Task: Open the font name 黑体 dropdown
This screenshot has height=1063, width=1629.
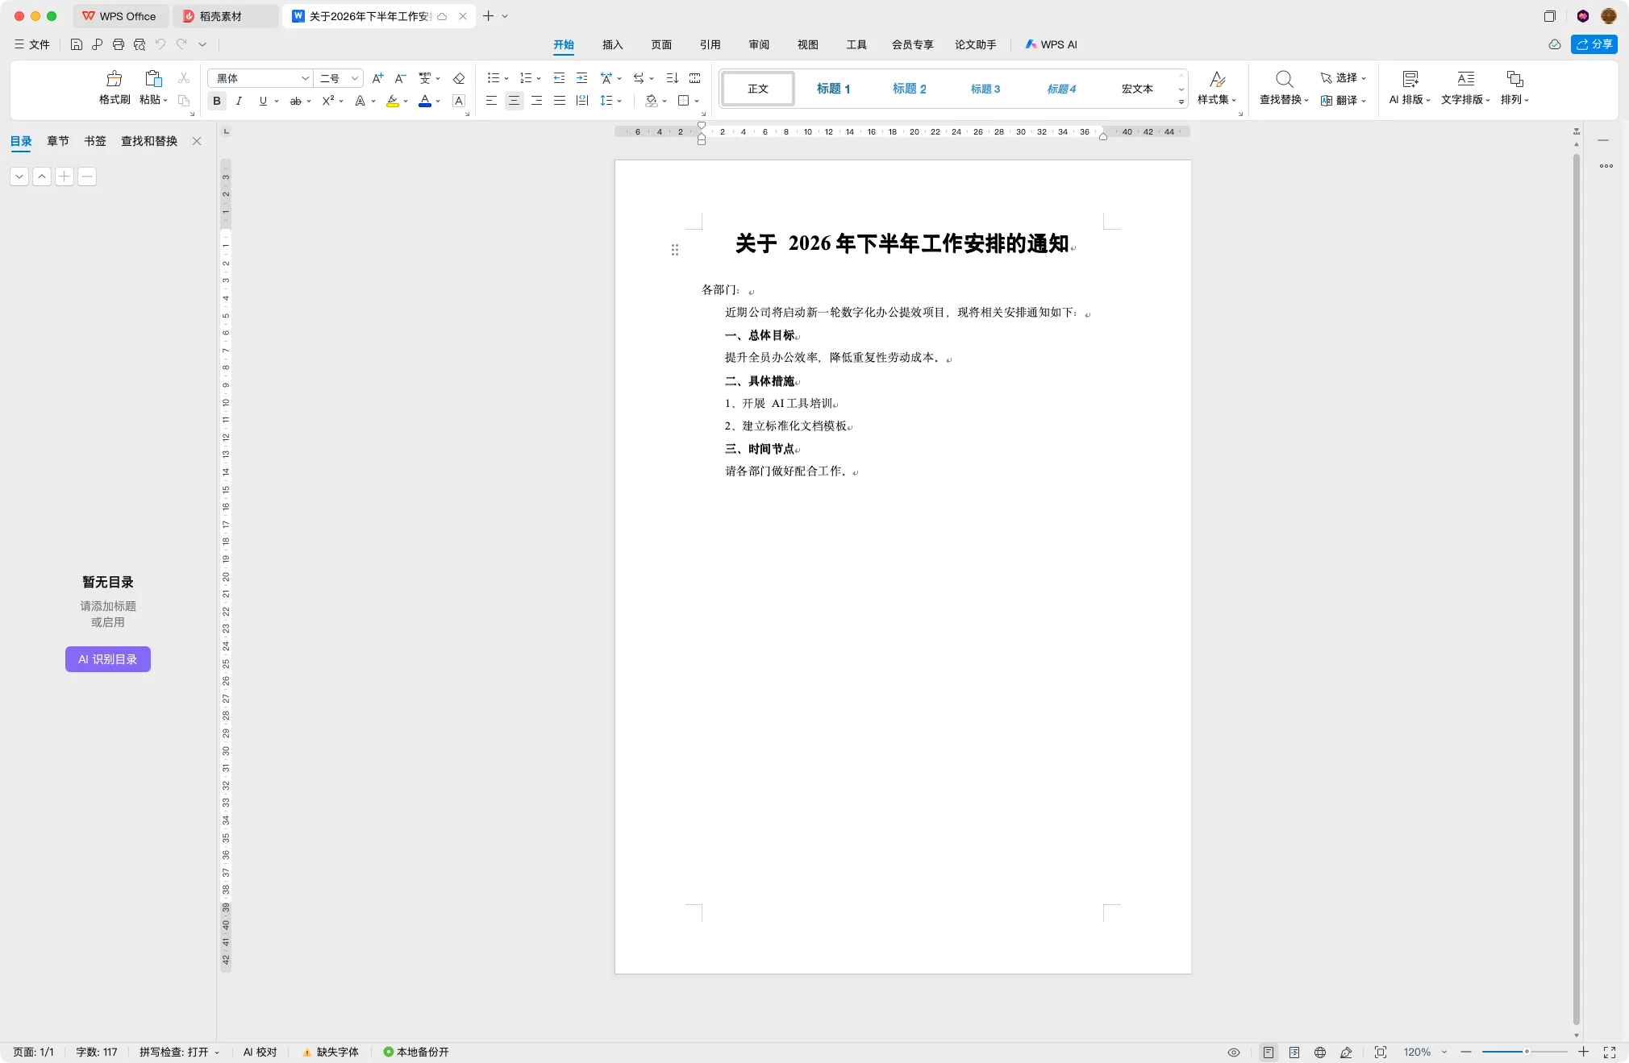Action: click(x=305, y=78)
